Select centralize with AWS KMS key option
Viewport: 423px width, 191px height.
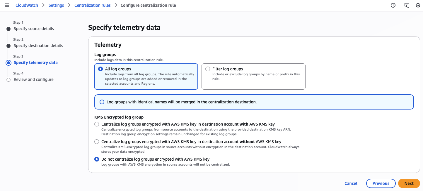point(97,124)
